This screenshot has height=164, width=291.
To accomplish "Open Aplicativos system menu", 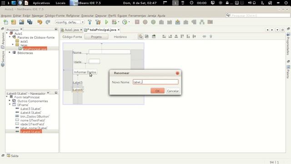I will tap(41, 3).
